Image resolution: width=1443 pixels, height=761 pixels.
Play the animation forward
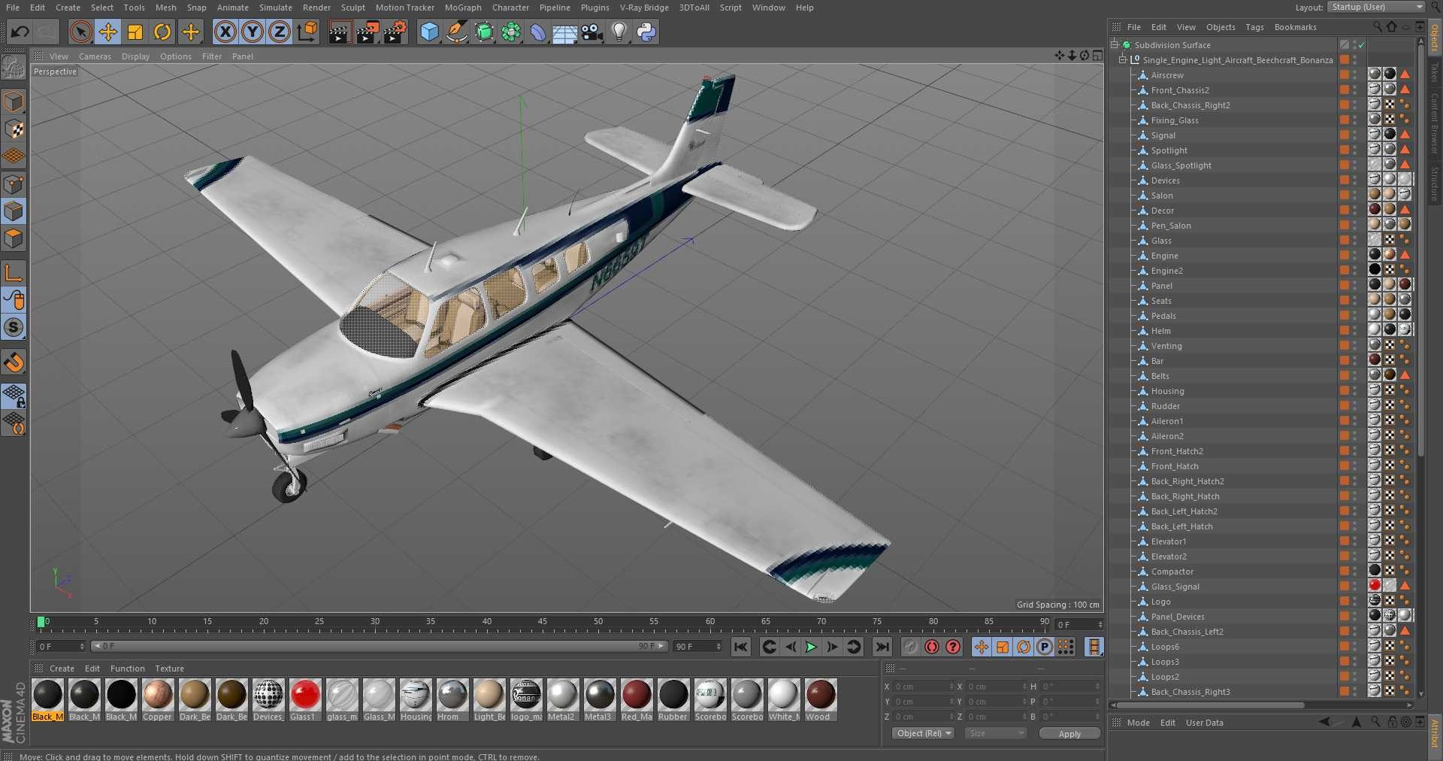811,647
